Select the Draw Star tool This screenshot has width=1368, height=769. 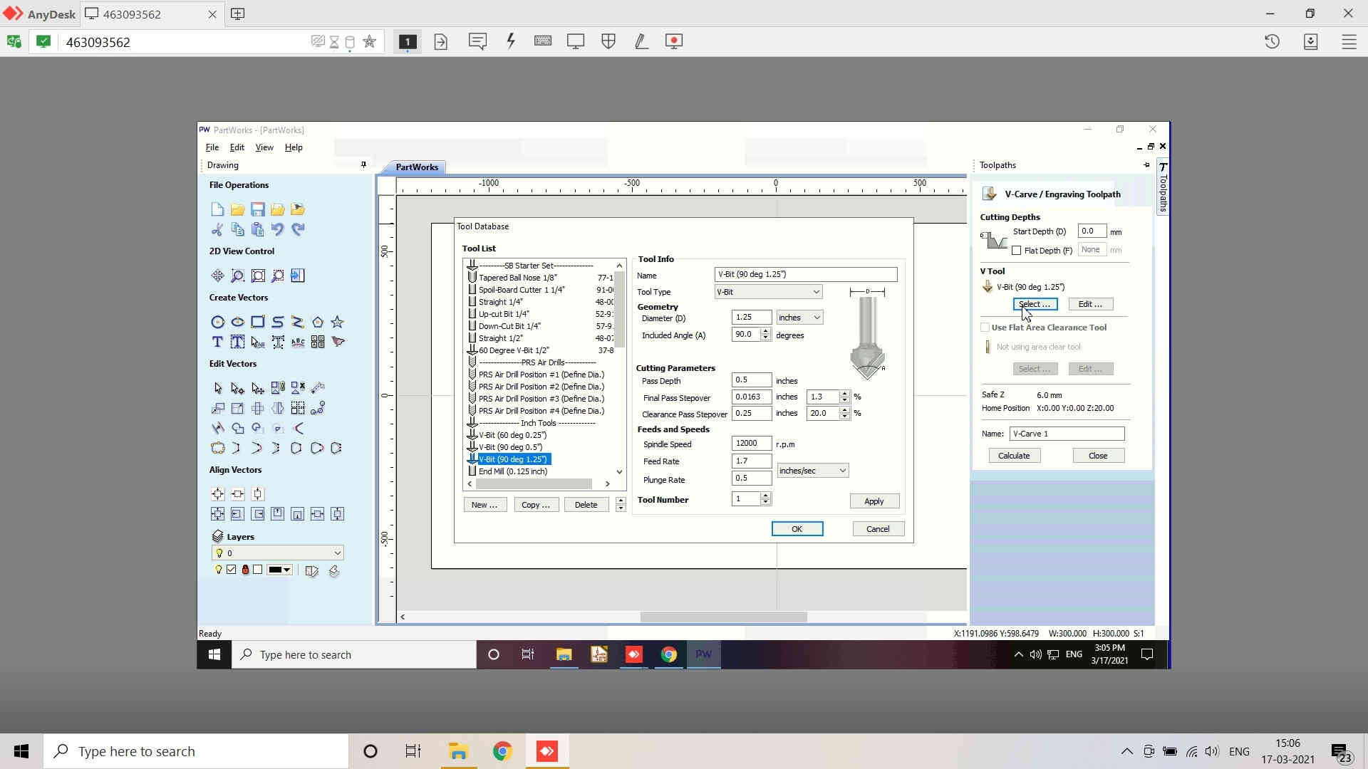[337, 322]
